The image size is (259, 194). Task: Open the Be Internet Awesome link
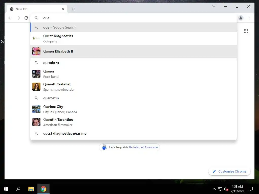pyautogui.click(x=143, y=147)
